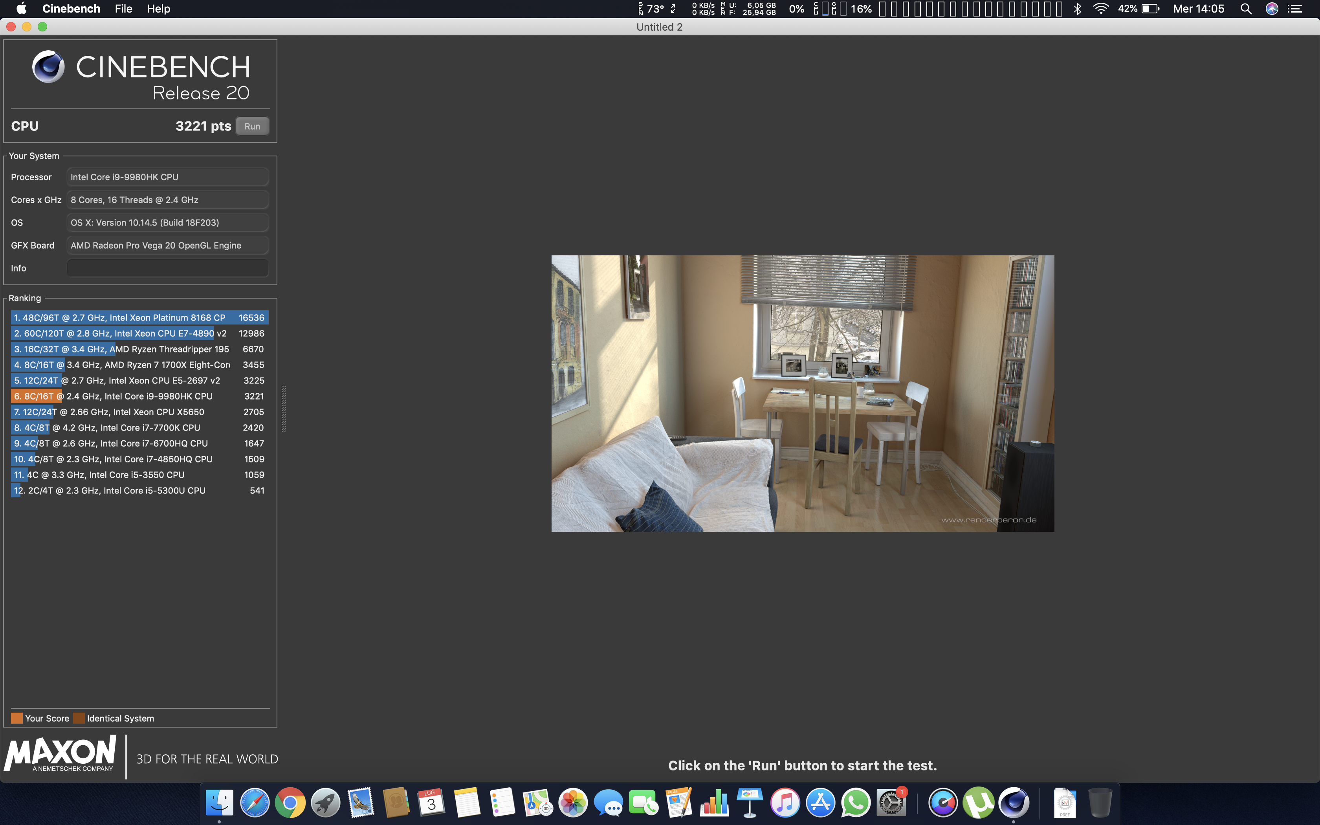Open Numbers chart icon in Dock
1320x825 pixels.
pyautogui.click(x=715, y=803)
